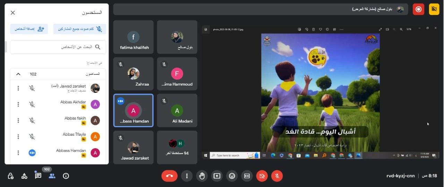Open the meeting details info icon
This screenshot has height=187, width=444.
point(66,176)
